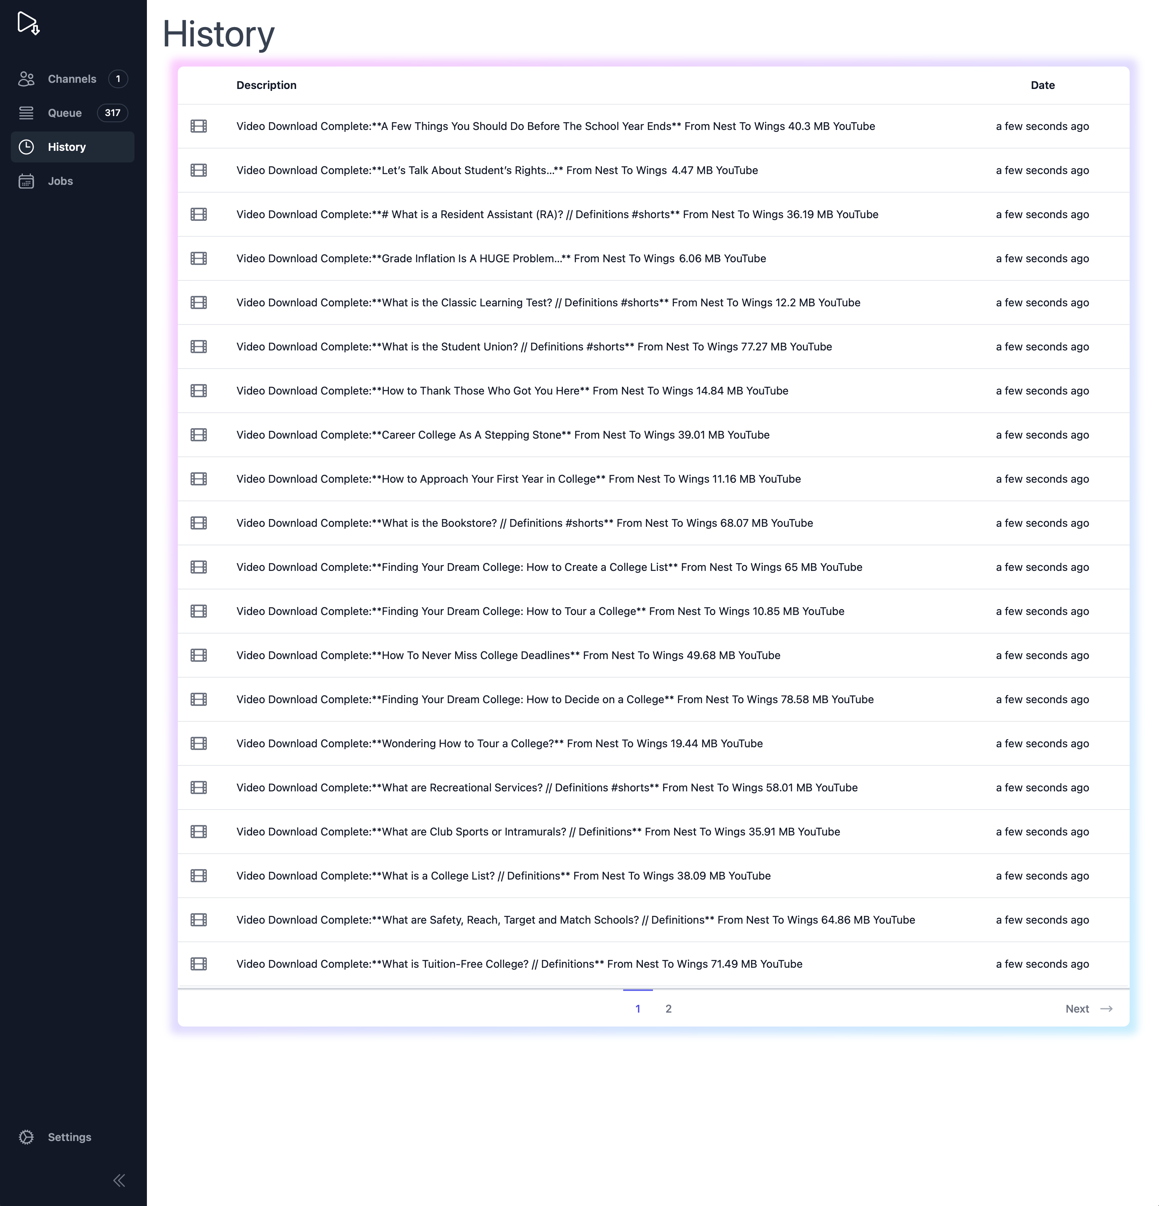Click the Description column header

pyautogui.click(x=266, y=85)
